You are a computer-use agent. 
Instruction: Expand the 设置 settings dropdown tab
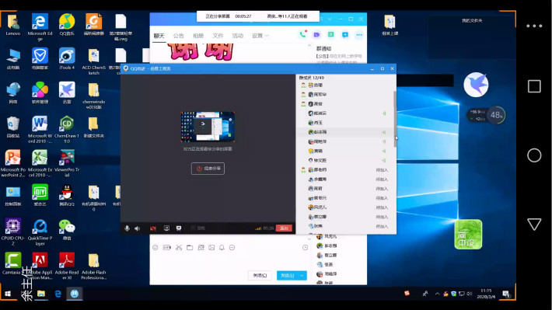point(260,36)
